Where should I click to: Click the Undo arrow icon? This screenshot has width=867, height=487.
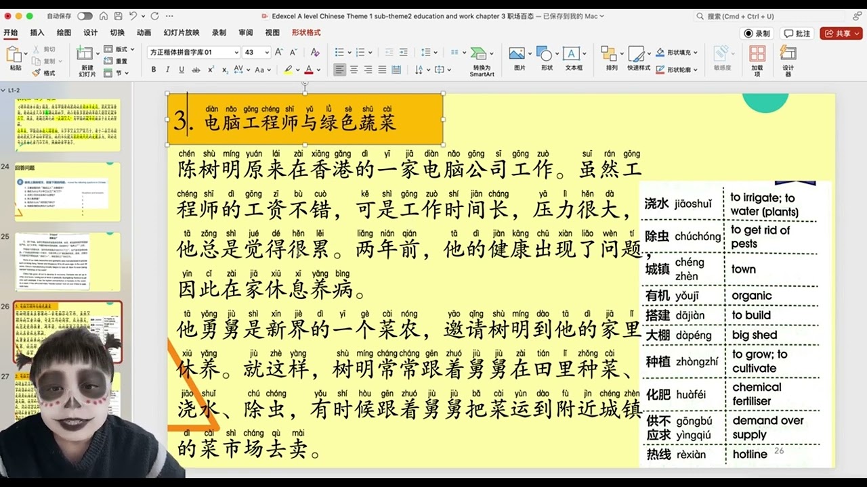pyautogui.click(x=133, y=16)
